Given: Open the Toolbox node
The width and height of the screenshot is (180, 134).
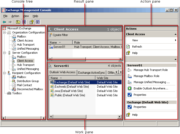Looking at the screenshot, I should pyautogui.click(x=17, y=93).
